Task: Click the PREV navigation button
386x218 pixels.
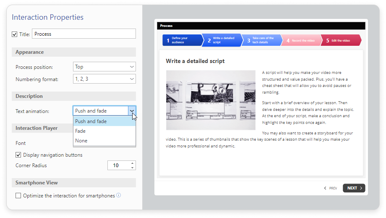Action: click(330, 188)
